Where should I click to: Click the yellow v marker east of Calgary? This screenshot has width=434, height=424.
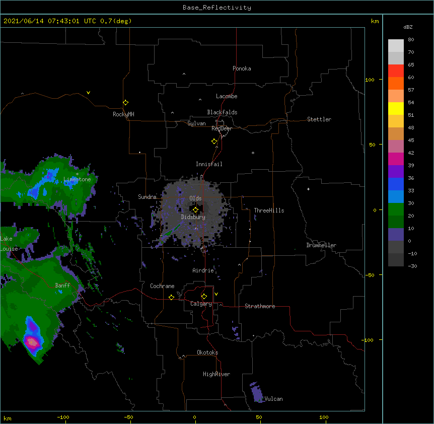click(216, 294)
